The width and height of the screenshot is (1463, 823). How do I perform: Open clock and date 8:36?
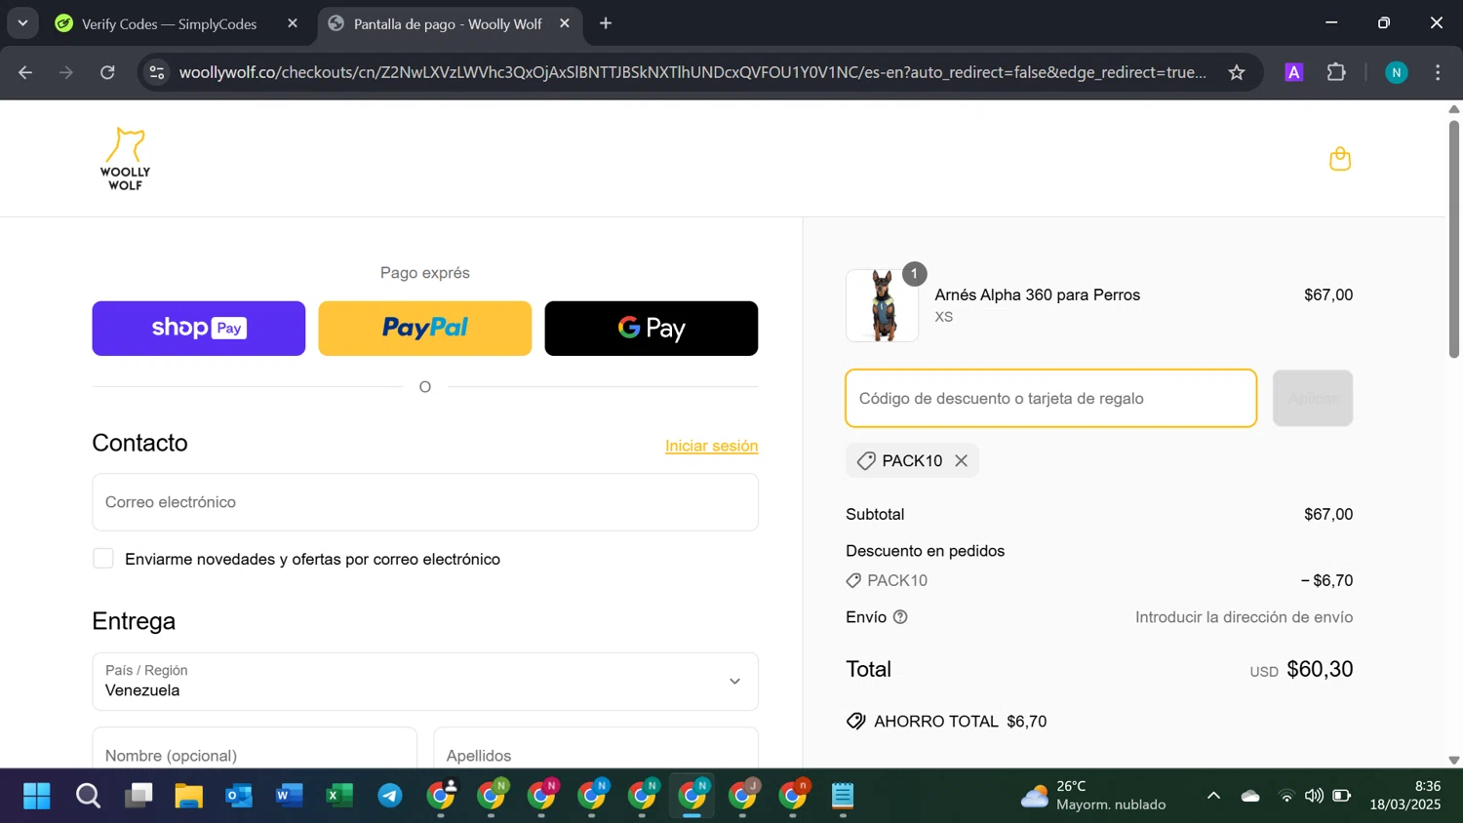[1405, 796]
